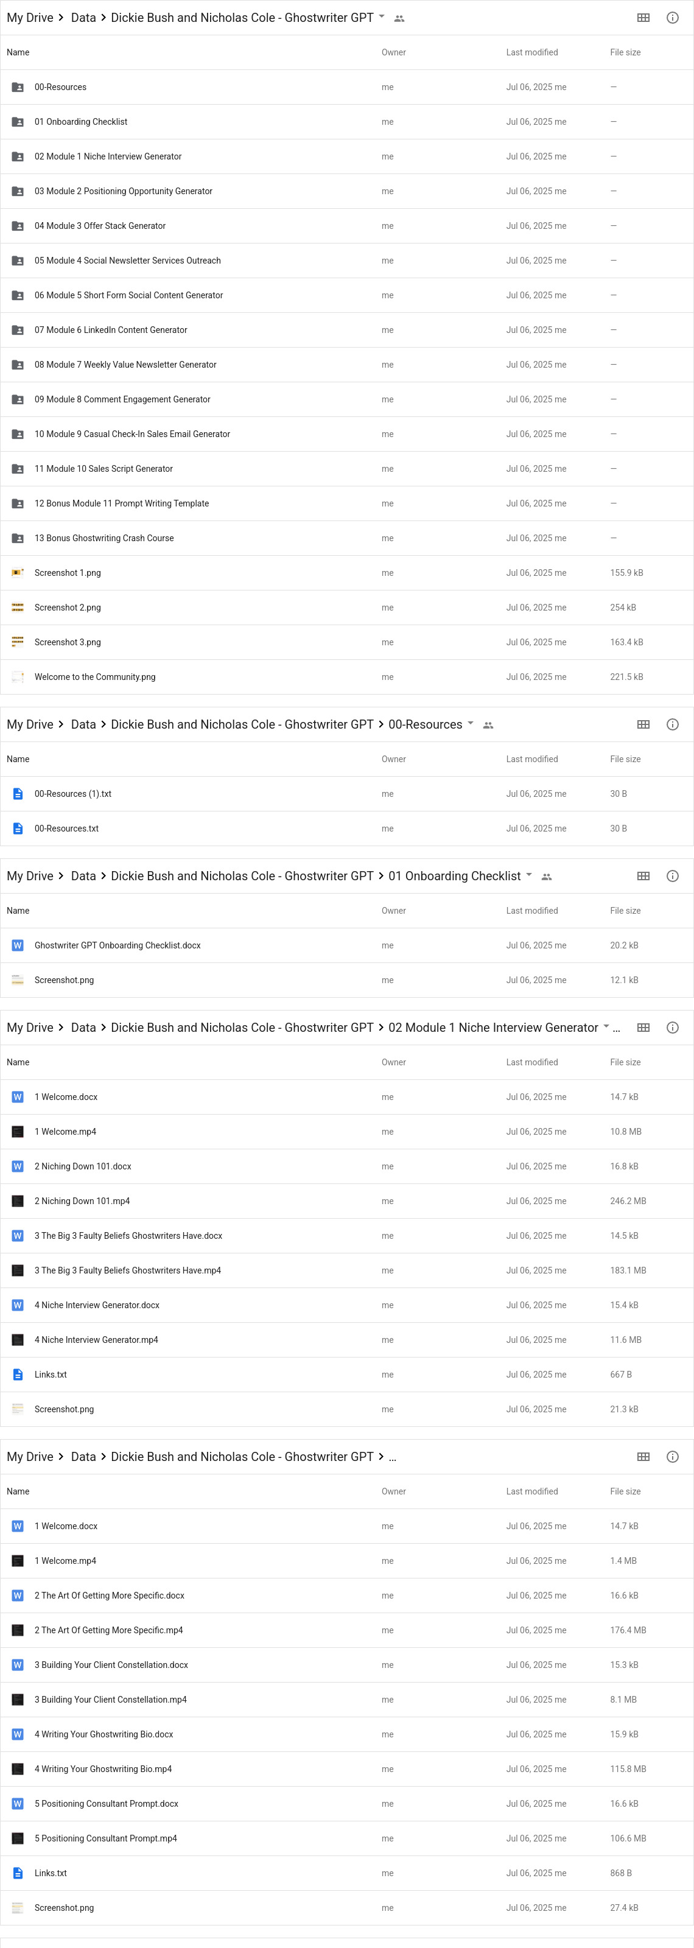Open info icon in 01 Onboarding Checklist header
This screenshot has height=1948, width=694.
coord(672,876)
